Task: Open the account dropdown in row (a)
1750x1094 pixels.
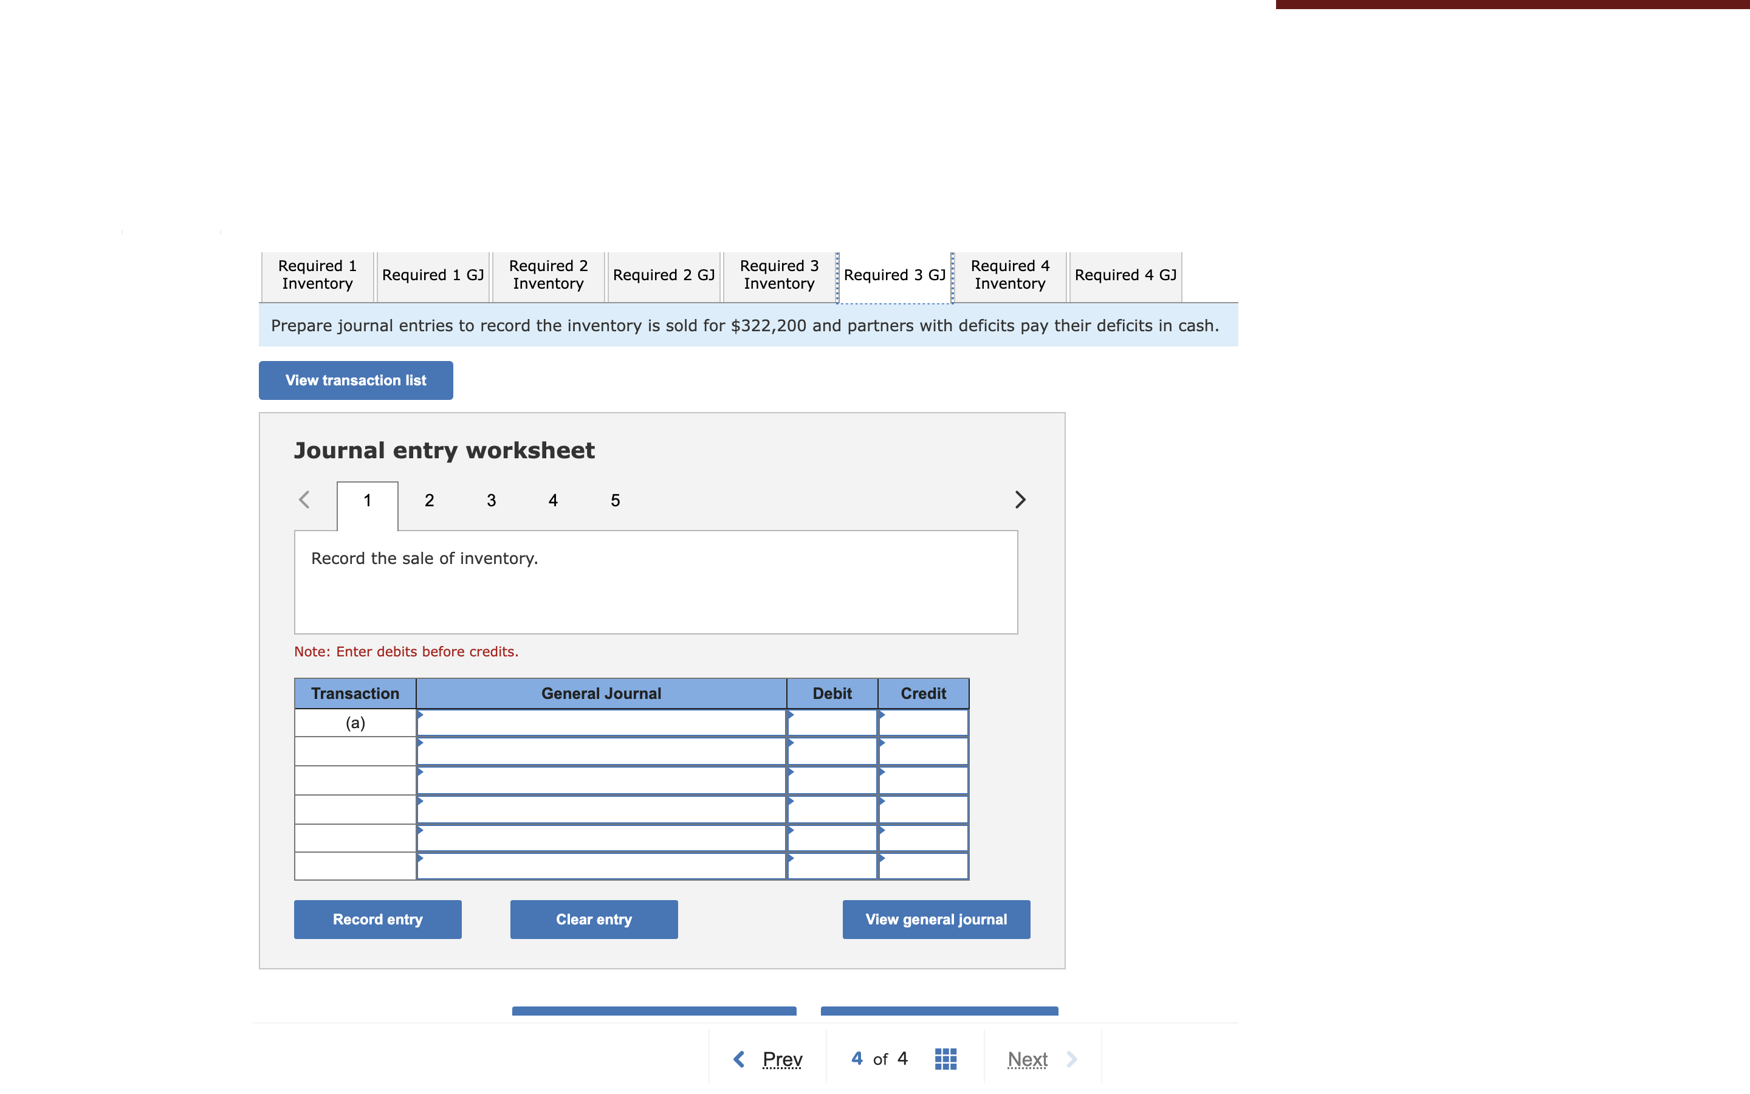Action: coord(601,723)
